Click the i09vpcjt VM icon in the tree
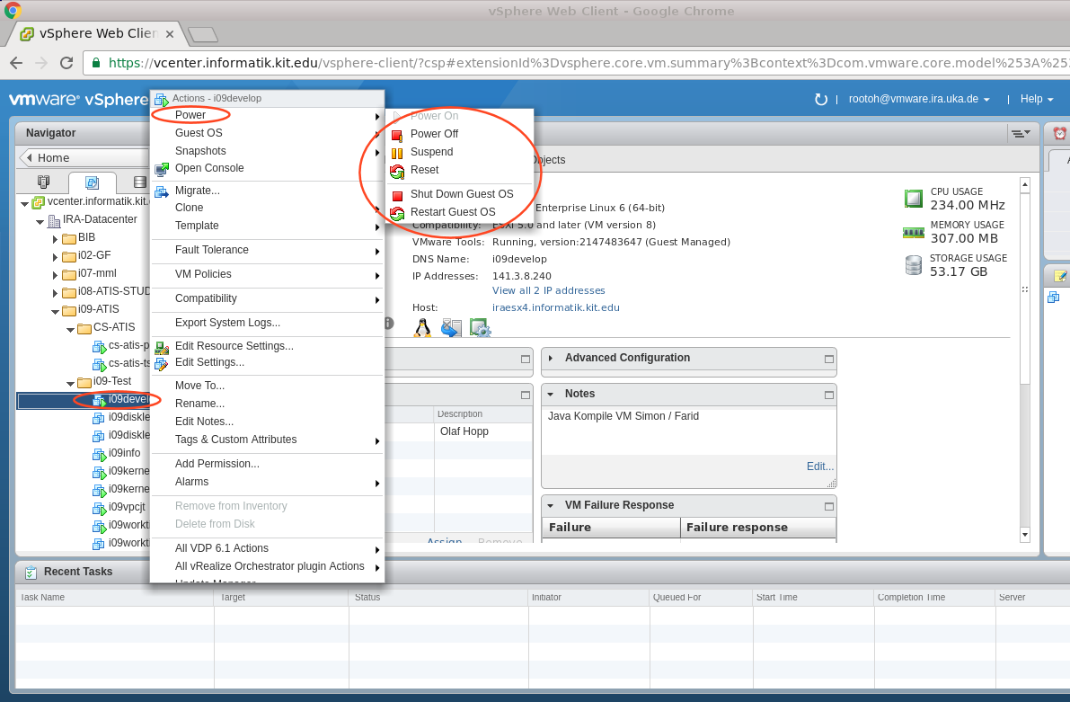This screenshot has width=1070, height=702. 99,508
